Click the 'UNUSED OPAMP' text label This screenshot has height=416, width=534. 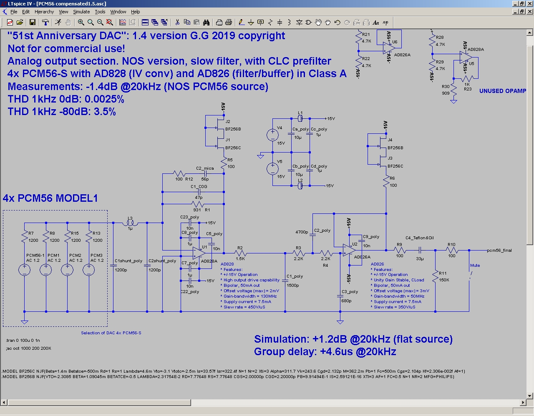(x=502, y=91)
